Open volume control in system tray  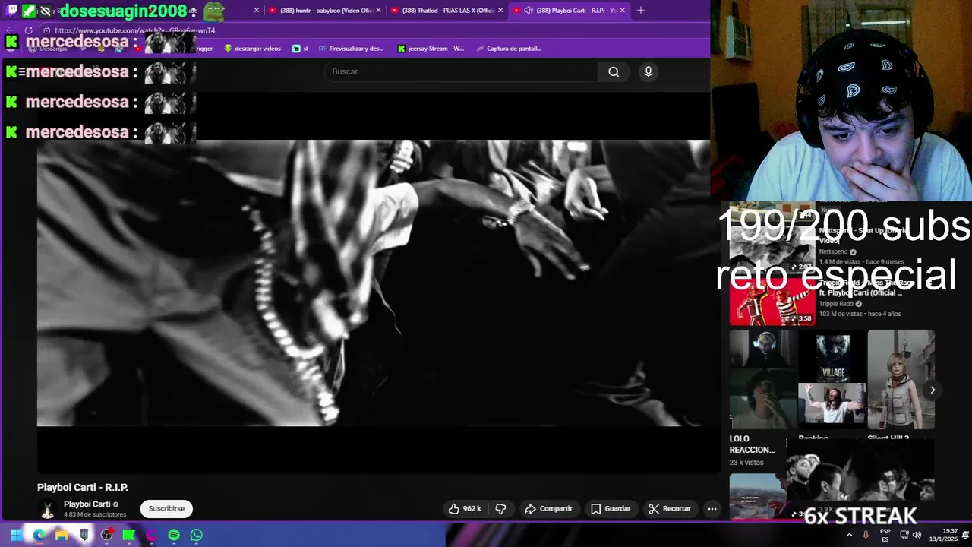click(x=917, y=535)
